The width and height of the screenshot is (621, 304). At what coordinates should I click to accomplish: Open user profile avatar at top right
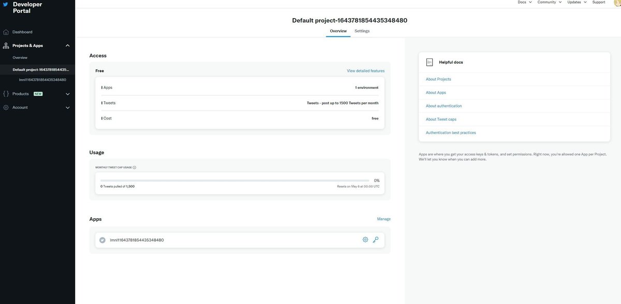coord(617,3)
